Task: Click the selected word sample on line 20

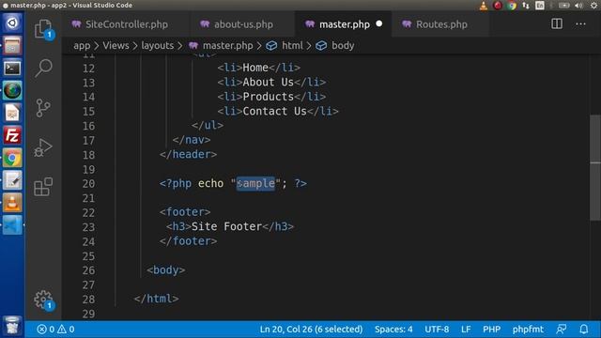Action: [x=255, y=183]
